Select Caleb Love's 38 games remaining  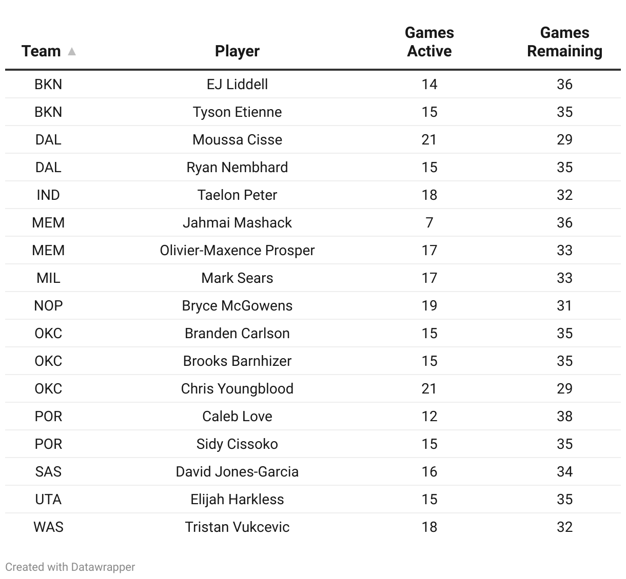click(x=564, y=416)
